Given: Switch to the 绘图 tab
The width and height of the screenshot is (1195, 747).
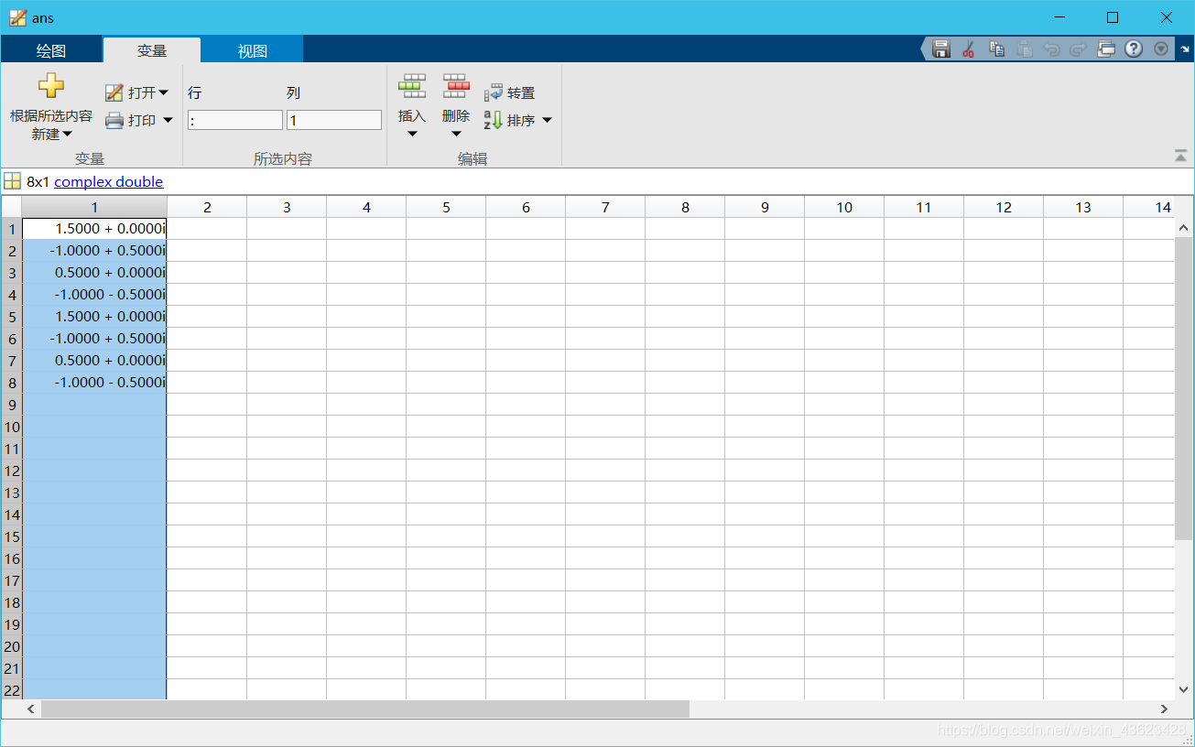Looking at the screenshot, I should click(x=51, y=50).
